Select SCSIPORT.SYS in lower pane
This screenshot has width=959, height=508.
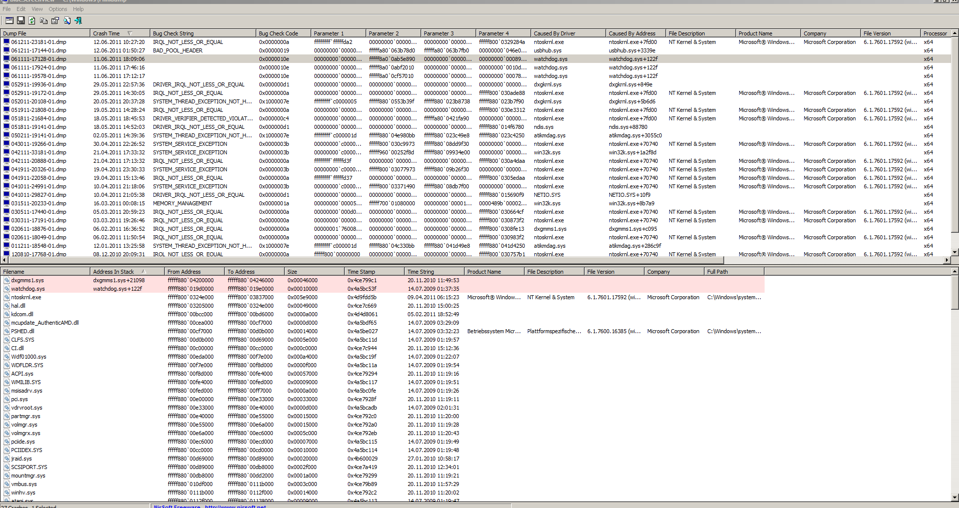click(x=29, y=467)
